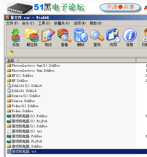Show archive 信息 (Info)
The width and height of the screenshot is (147, 157).
coord(130,35)
